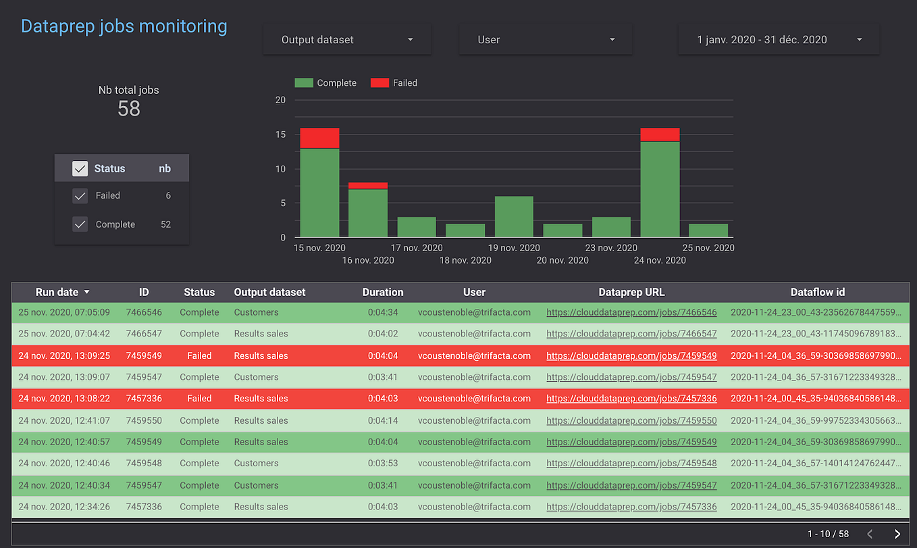
Task: Click the date range dropdown chevron
Action: (x=859, y=40)
